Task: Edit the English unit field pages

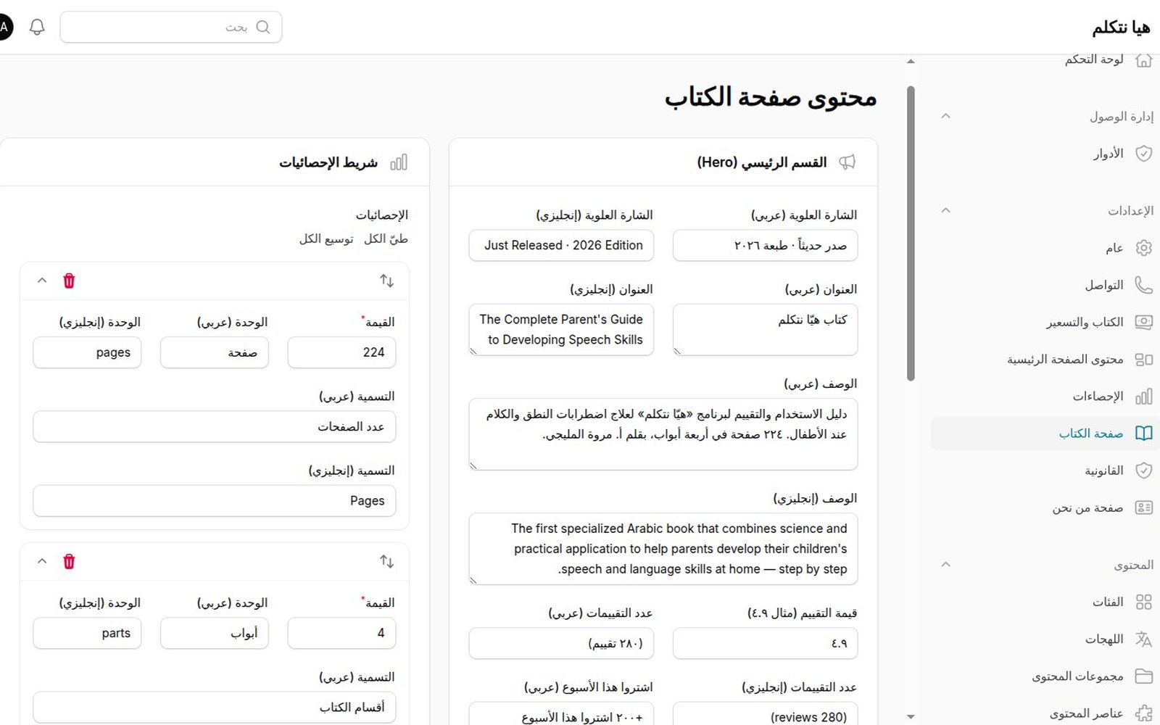Action: (87, 352)
